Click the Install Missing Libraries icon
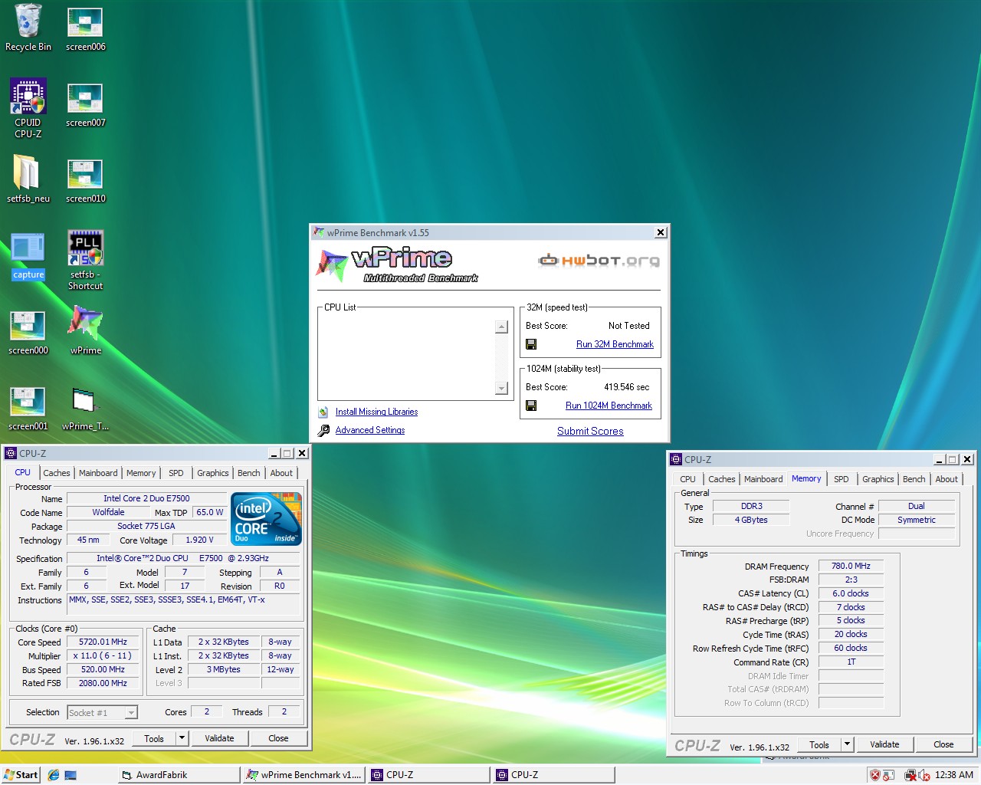Viewport: 981px width, 785px height. pos(323,412)
